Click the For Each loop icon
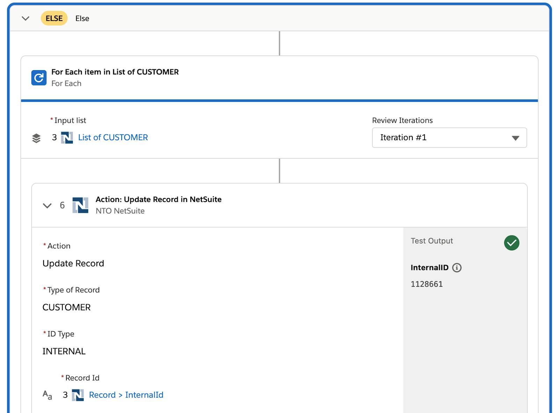This screenshot has height=413, width=559. (39, 77)
